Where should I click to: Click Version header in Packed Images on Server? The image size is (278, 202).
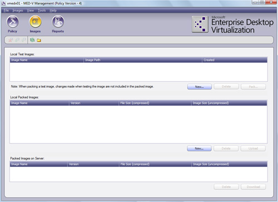93,164
